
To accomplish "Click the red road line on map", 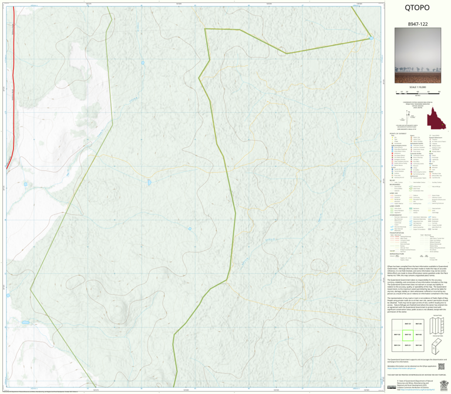I will 14,86.
